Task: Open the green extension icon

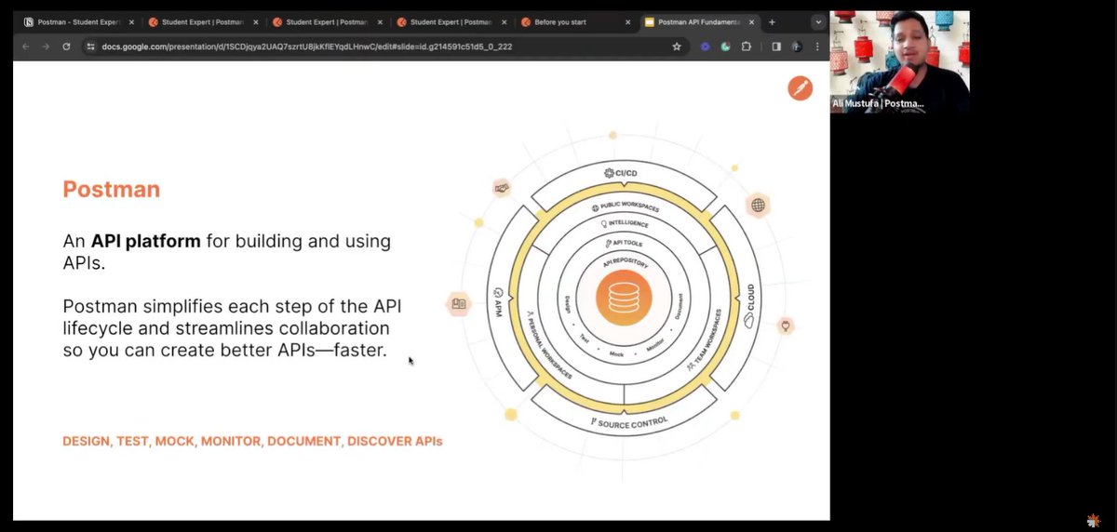Action: (726, 46)
